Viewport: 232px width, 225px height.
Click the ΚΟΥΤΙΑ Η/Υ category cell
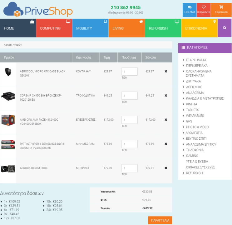pyautogui.click(x=83, y=71)
